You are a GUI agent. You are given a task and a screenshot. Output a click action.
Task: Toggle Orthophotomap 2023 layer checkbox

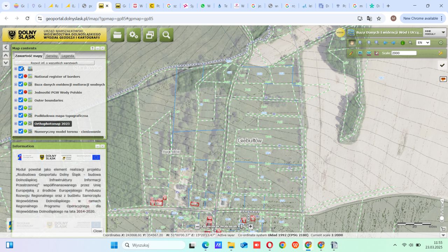[x=21, y=124]
